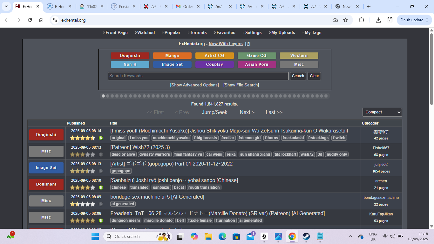The height and width of the screenshot is (244, 434).
Task: Open File Explorer from the taskbar
Action: (208, 236)
